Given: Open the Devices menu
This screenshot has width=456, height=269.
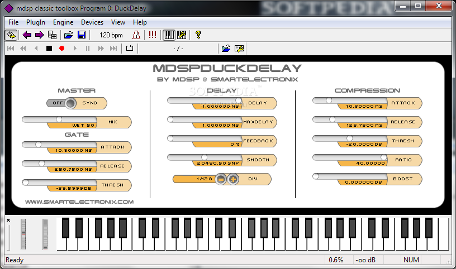Looking at the screenshot, I should click(x=92, y=22).
